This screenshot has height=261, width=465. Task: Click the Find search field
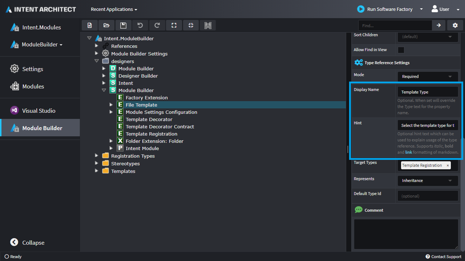point(395,25)
